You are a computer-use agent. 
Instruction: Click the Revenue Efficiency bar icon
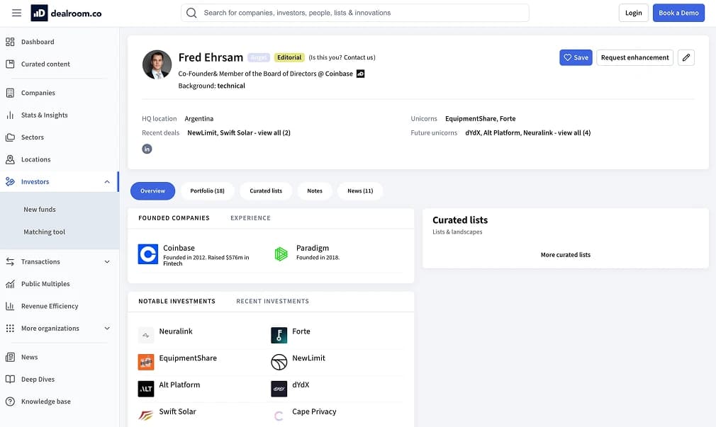(10, 306)
